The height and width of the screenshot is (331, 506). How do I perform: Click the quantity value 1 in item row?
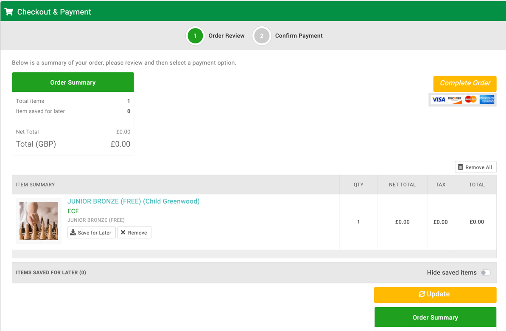coord(358,222)
